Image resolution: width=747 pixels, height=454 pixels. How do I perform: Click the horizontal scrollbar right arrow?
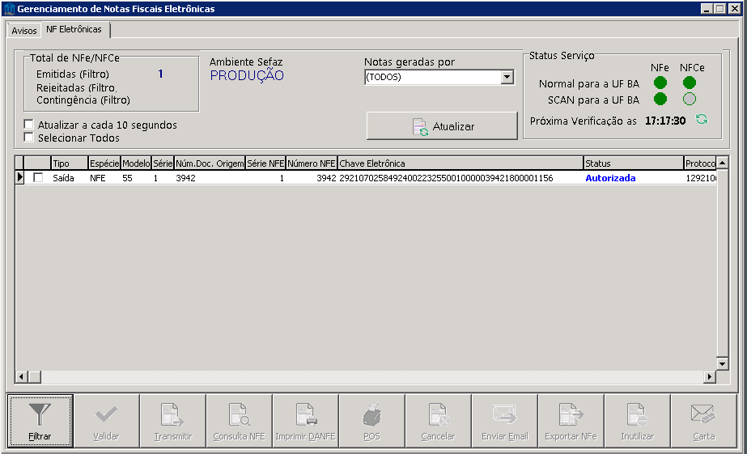(x=710, y=377)
